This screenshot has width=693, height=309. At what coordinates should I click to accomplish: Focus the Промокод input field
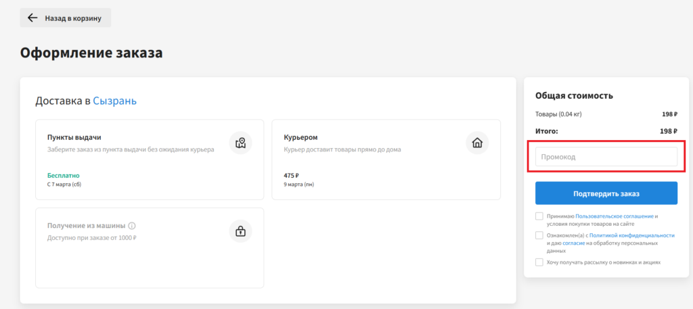[606, 157]
